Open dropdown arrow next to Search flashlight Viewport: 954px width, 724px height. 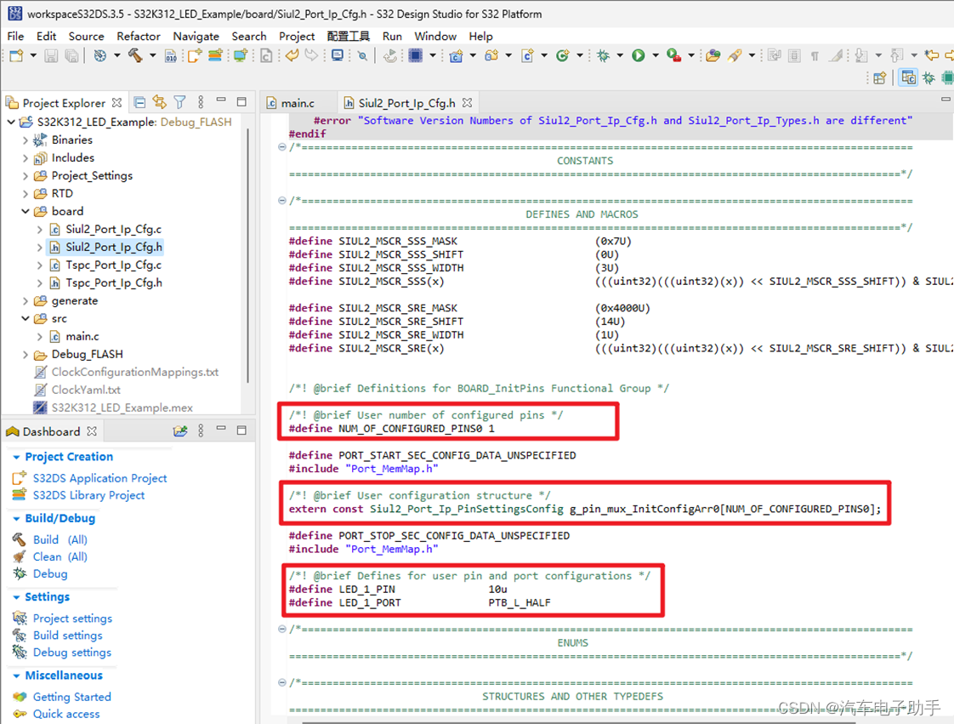[752, 56]
